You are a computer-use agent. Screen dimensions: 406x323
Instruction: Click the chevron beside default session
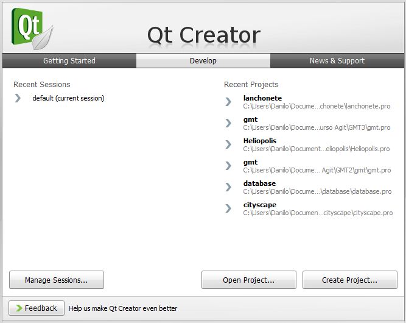tap(18, 98)
